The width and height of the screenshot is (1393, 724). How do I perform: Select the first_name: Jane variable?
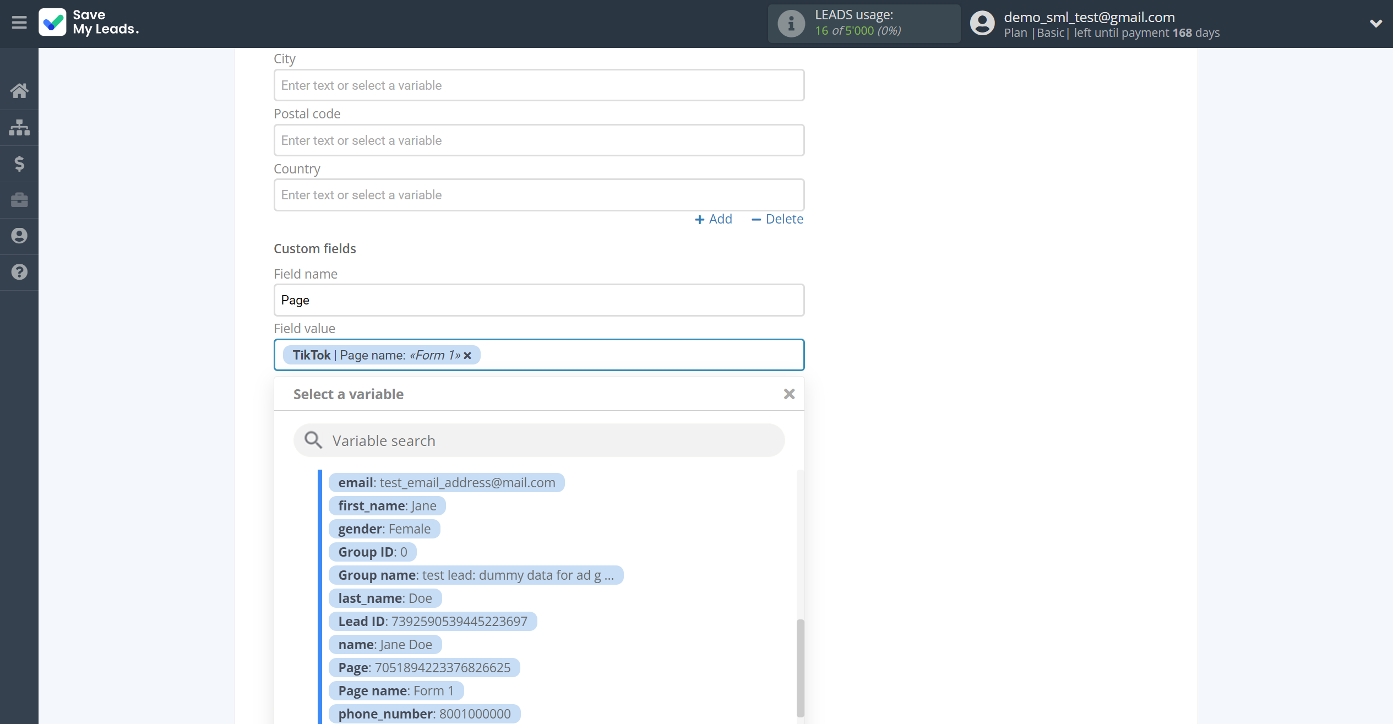[387, 506]
